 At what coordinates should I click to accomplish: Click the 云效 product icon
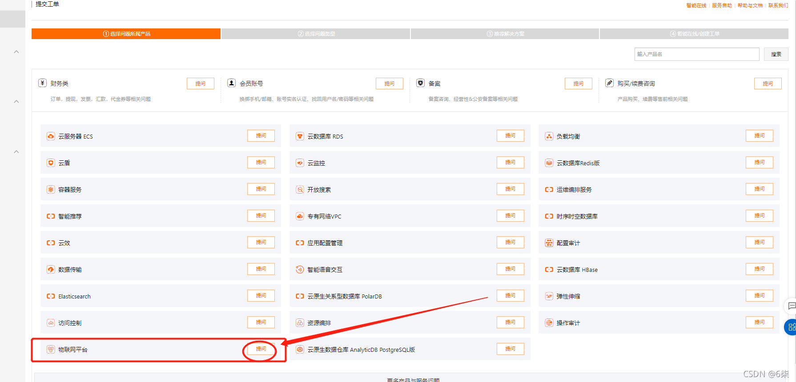[51, 243]
